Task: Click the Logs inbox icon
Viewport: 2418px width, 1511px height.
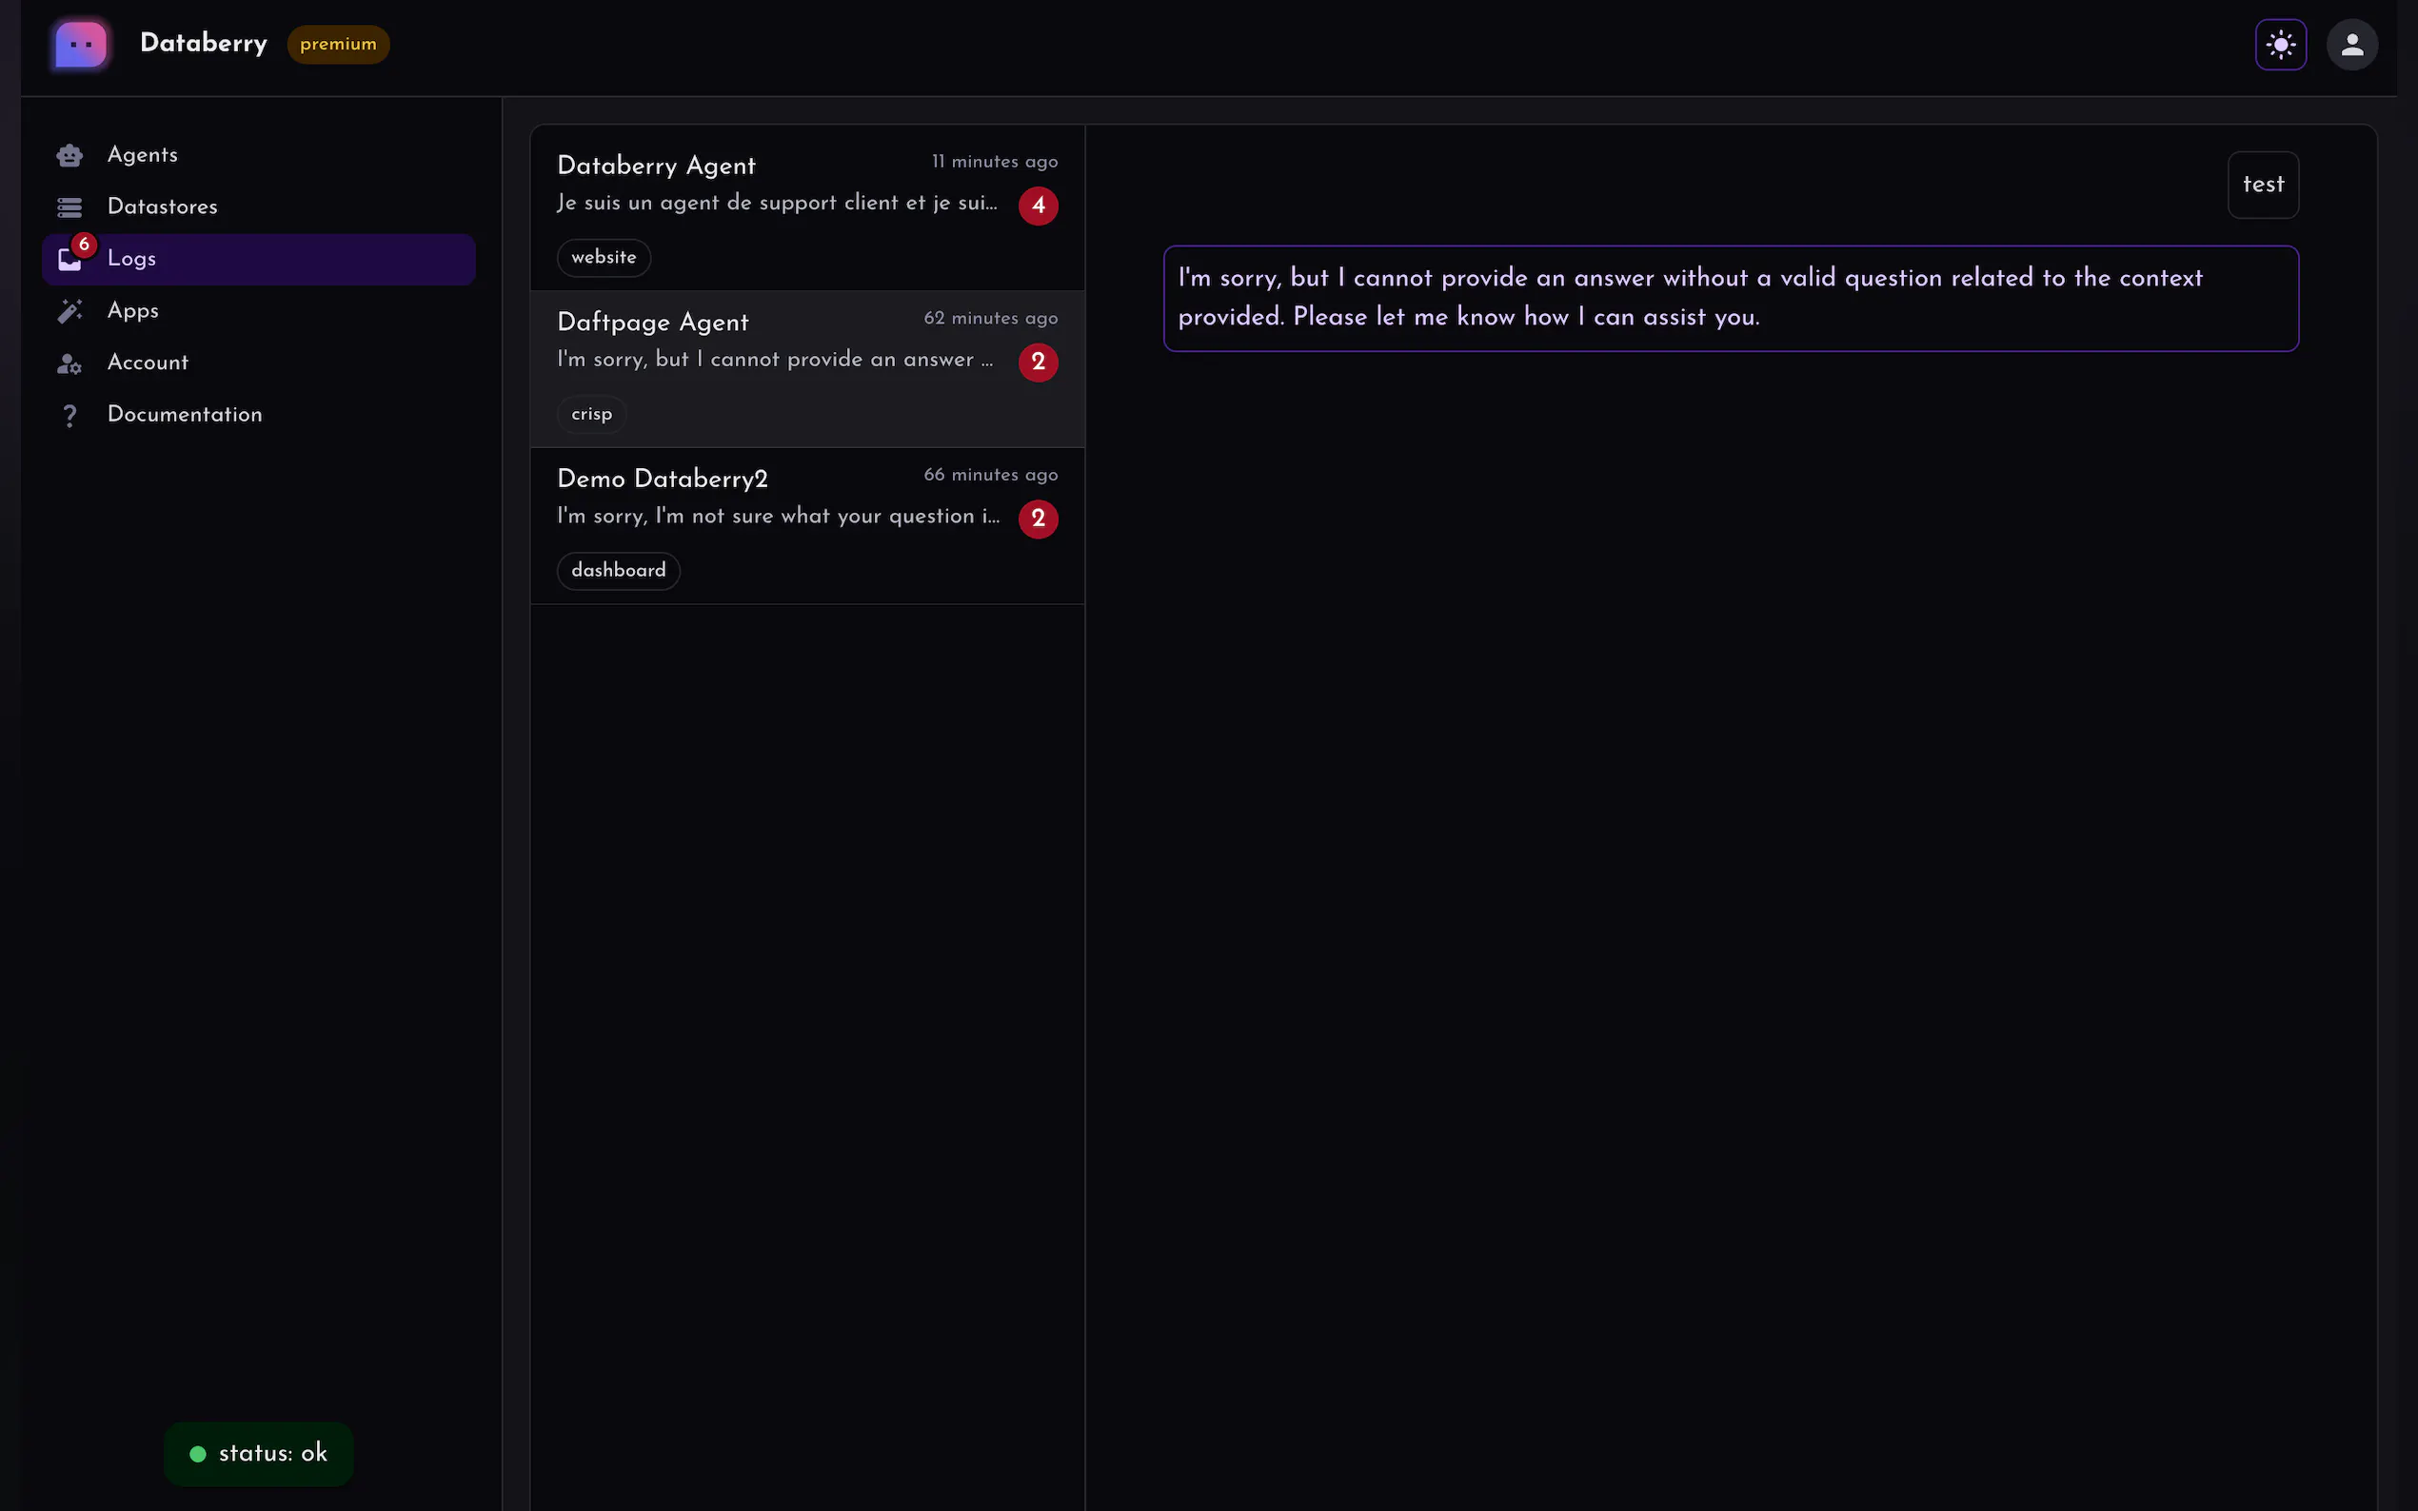Action: click(x=69, y=260)
